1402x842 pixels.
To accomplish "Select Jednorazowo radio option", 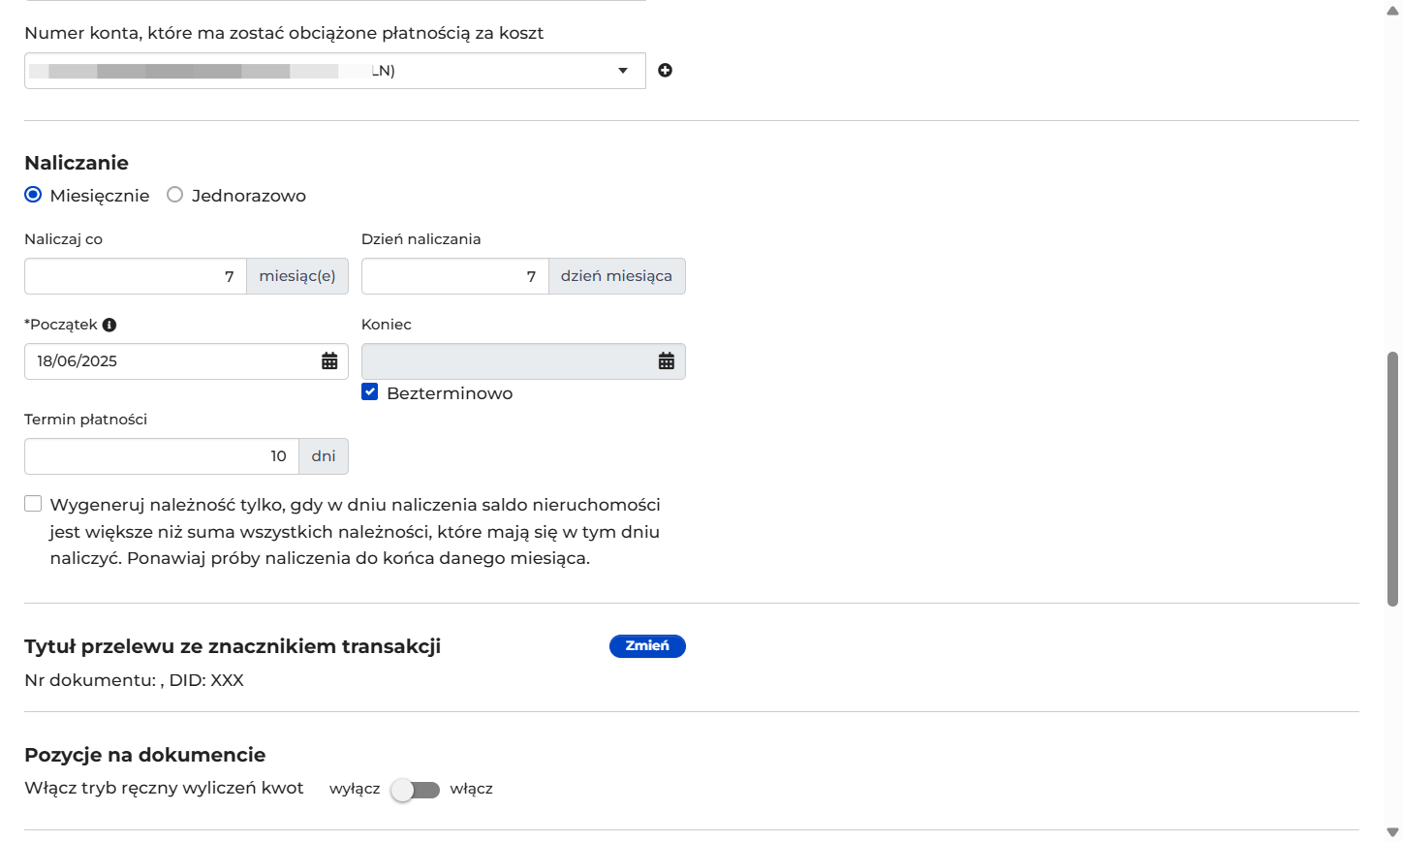I will (x=174, y=195).
